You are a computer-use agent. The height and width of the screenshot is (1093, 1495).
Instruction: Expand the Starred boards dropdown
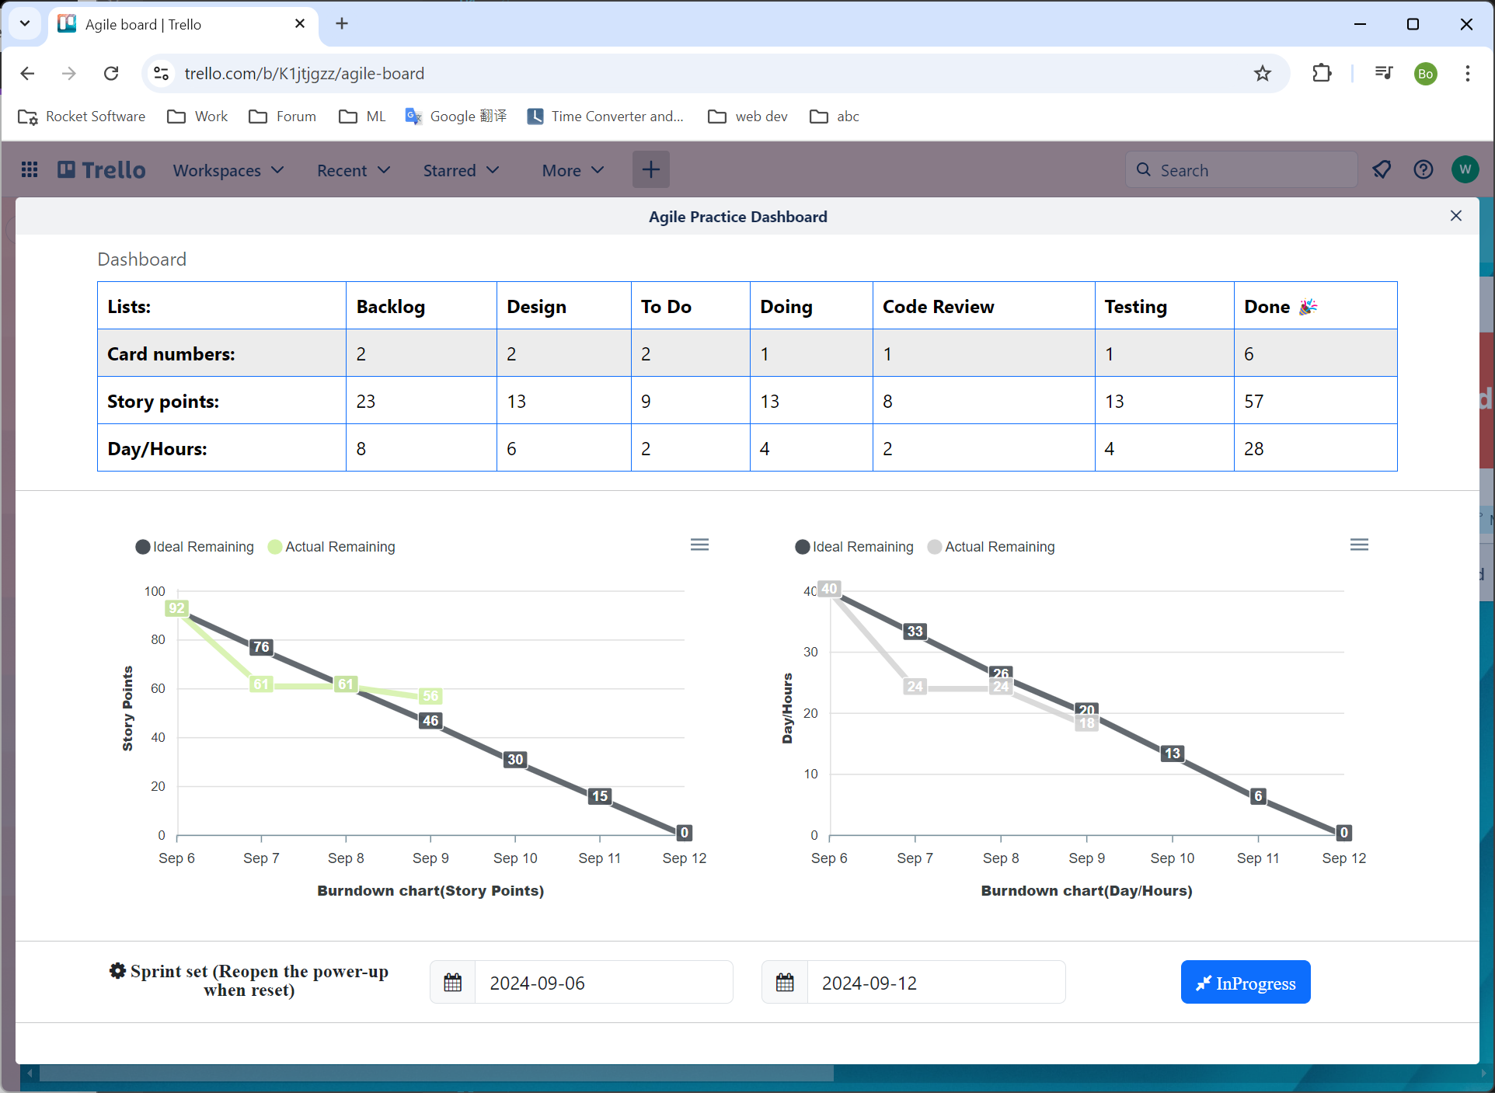(461, 169)
